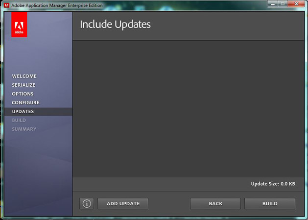Open the SERIALIZE step in sidebar

[x=24, y=85]
